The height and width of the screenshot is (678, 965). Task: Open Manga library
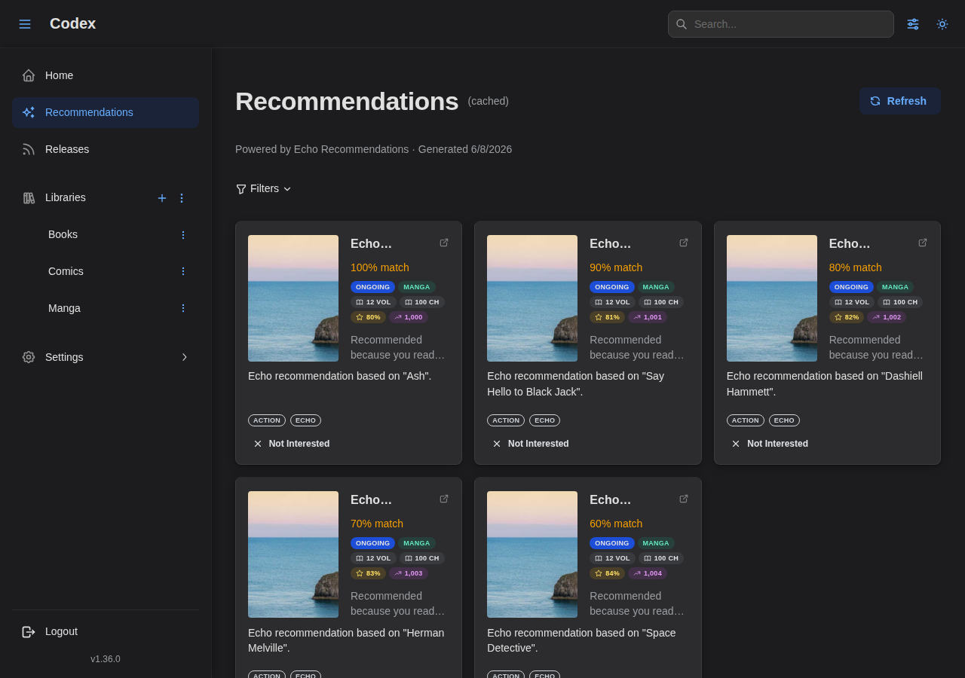[x=64, y=308]
